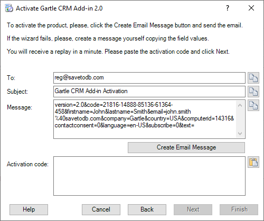Copy the To address field value
This screenshot has height=221, width=264.
[x=253, y=78]
